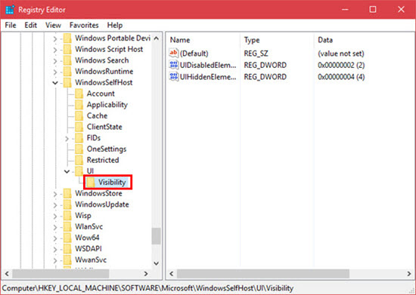Click the WindowsRuntime folder icon
The width and height of the screenshot is (416, 295).
[x=67, y=72]
